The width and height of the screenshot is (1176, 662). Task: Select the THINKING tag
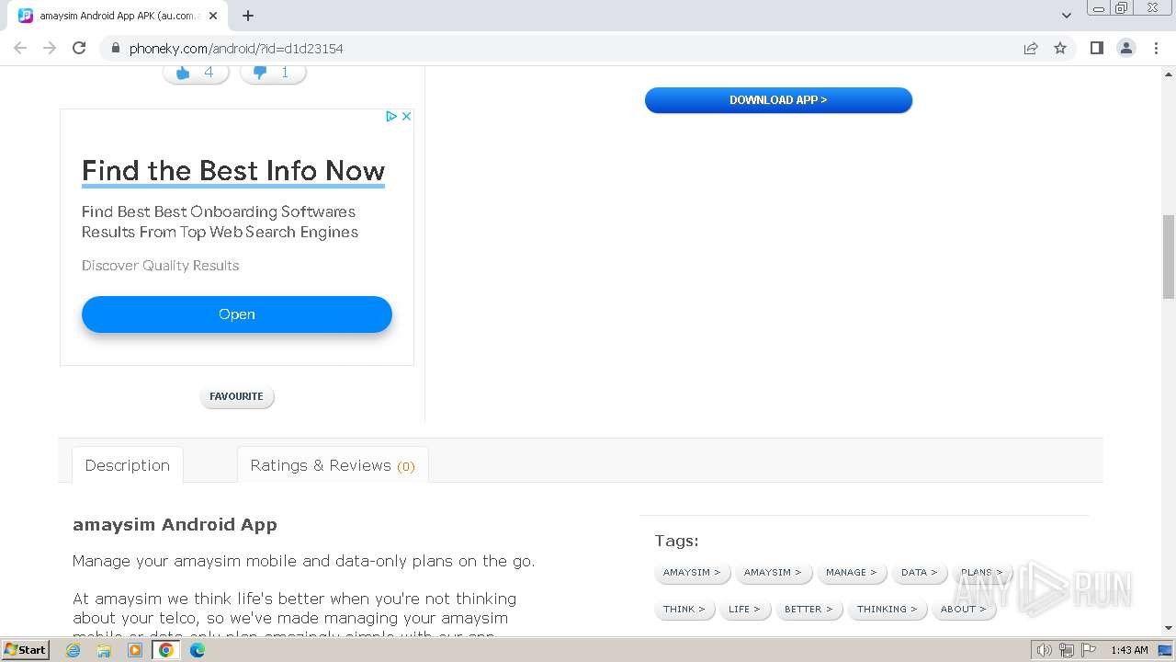[887, 609]
